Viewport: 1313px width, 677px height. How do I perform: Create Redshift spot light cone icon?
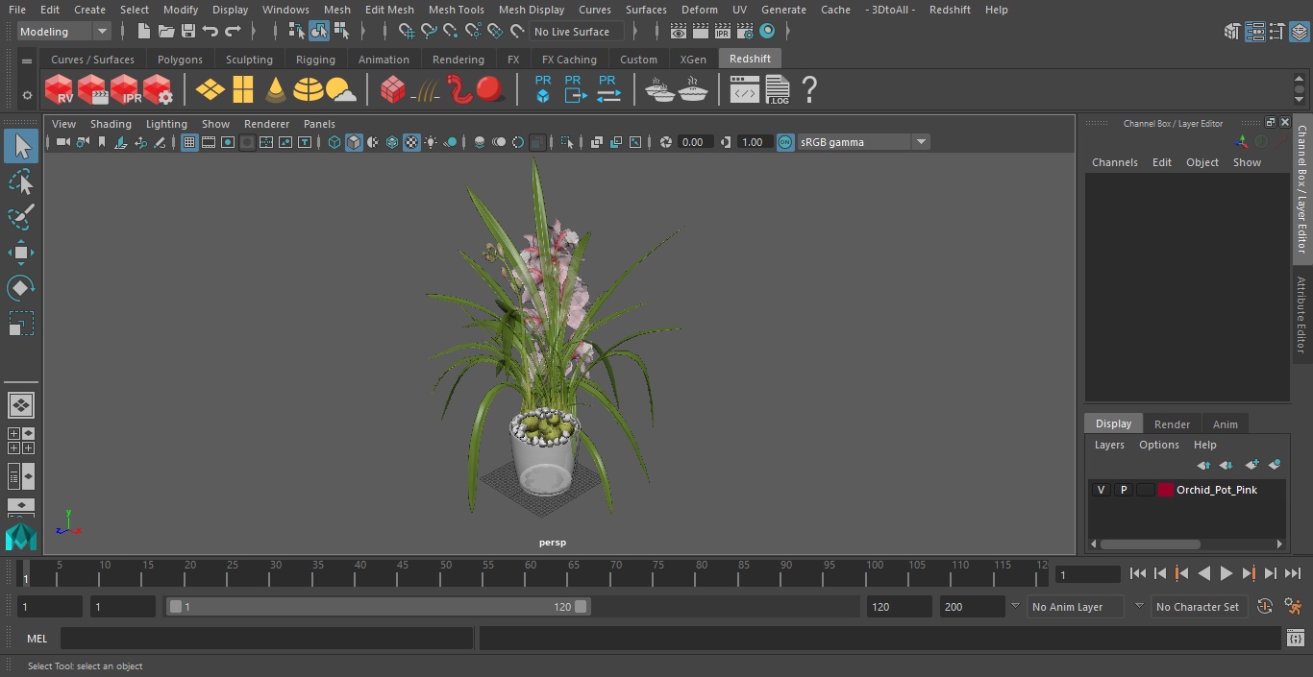pos(276,90)
